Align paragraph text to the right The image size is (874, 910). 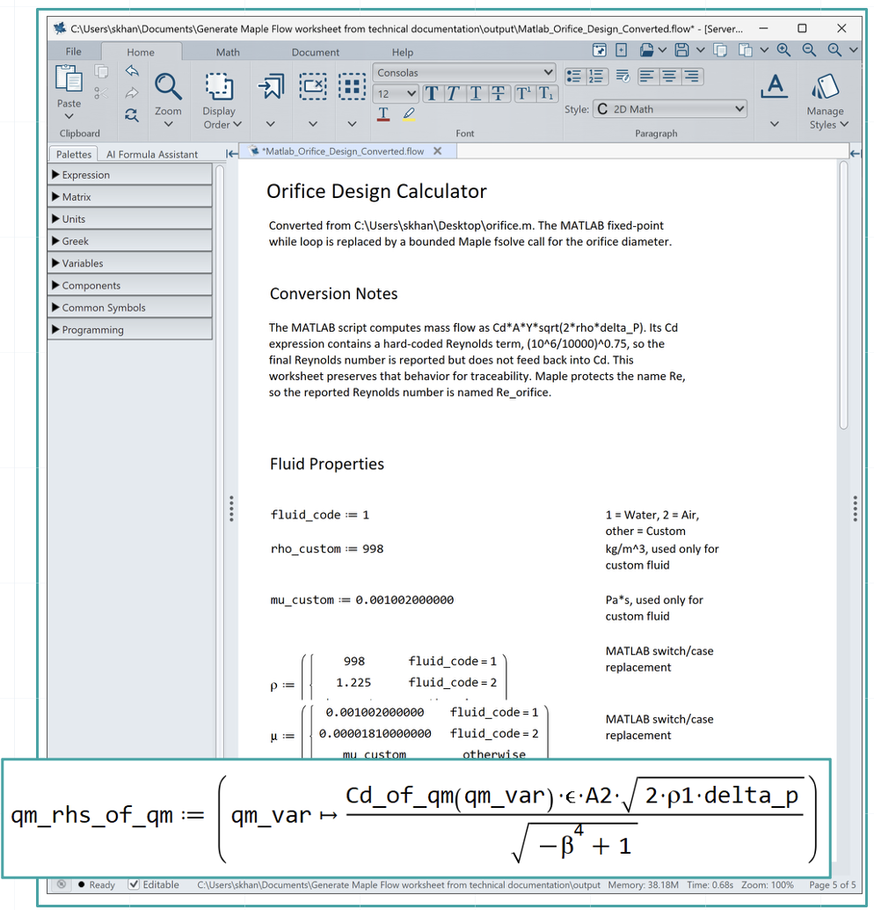coord(691,76)
